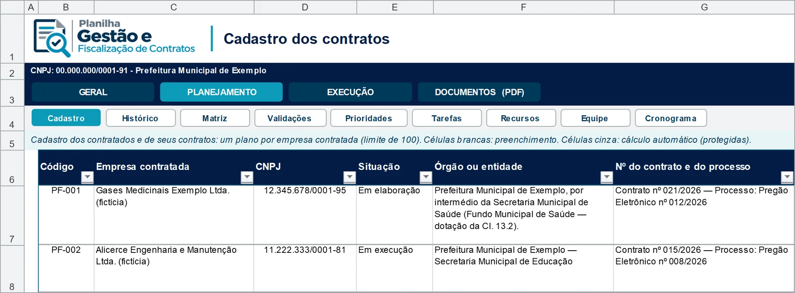Select cell Contrato nº 015/2026
Viewport: 795px width, 293px height.
click(x=704, y=268)
